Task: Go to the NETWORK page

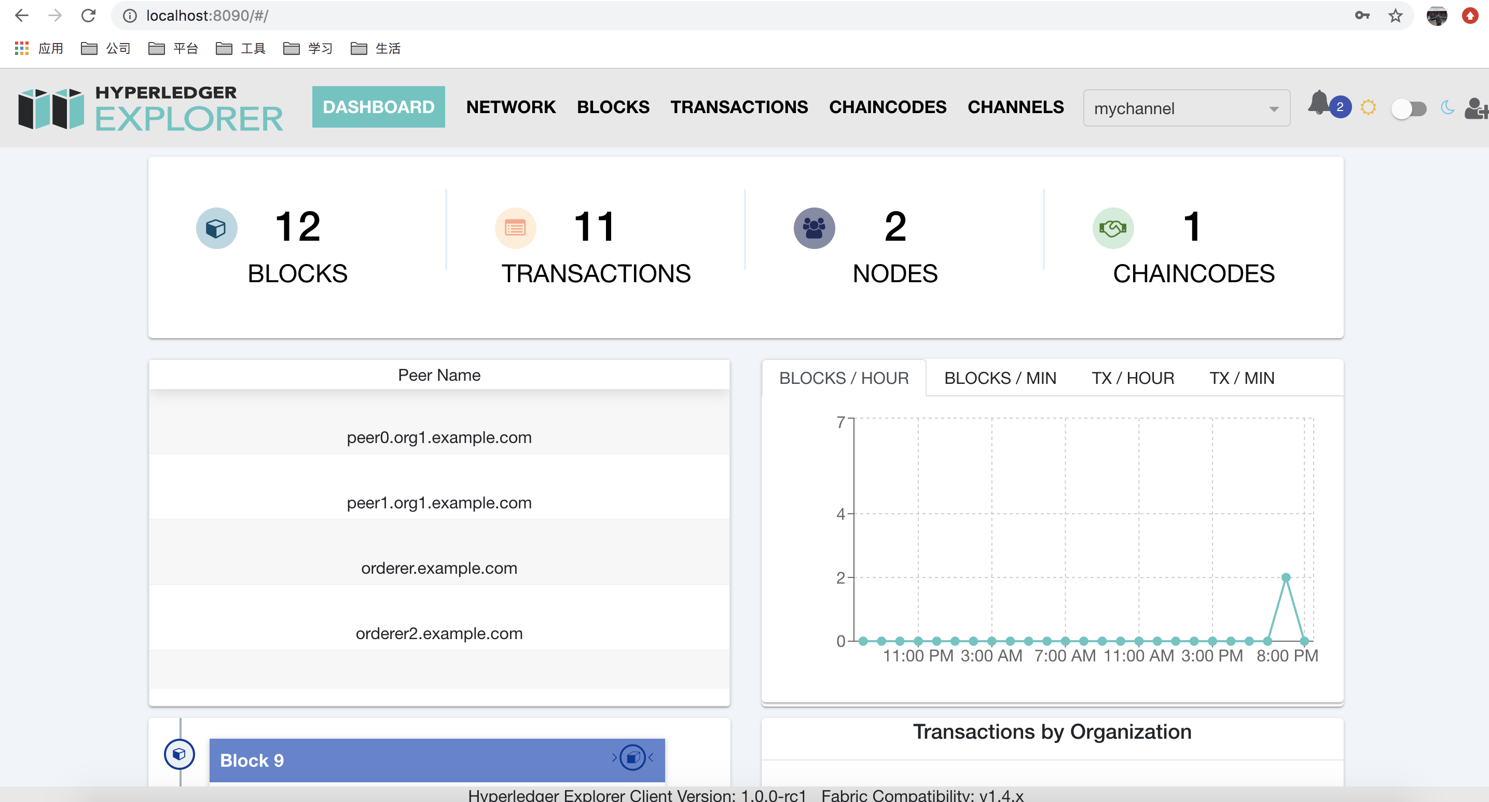Action: 511,107
